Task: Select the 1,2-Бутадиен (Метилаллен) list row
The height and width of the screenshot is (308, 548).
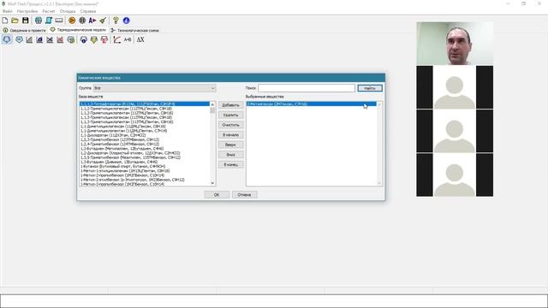Action: click(x=145, y=148)
